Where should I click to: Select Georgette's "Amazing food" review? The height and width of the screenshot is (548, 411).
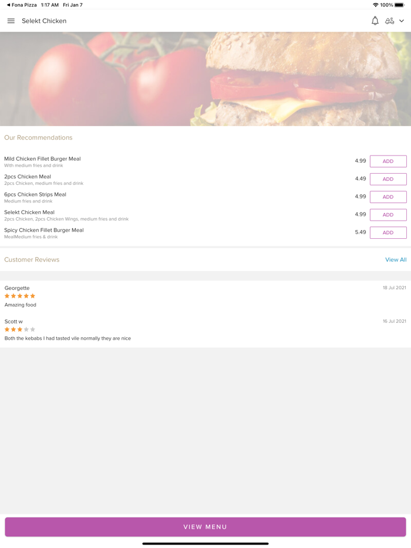[21, 305]
